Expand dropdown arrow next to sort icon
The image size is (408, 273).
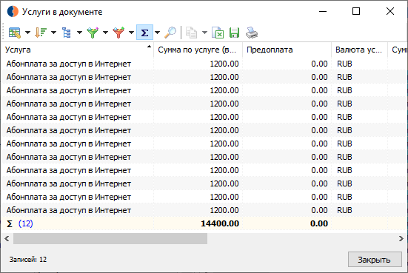53,33
